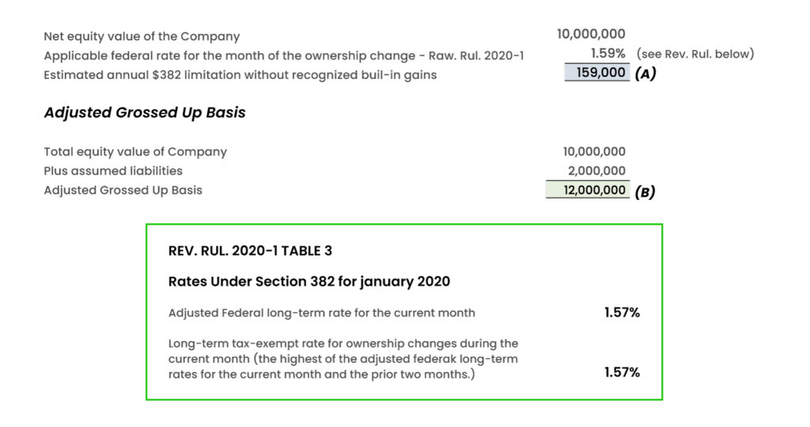Click the "Total equity value of Company" label

pos(135,152)
